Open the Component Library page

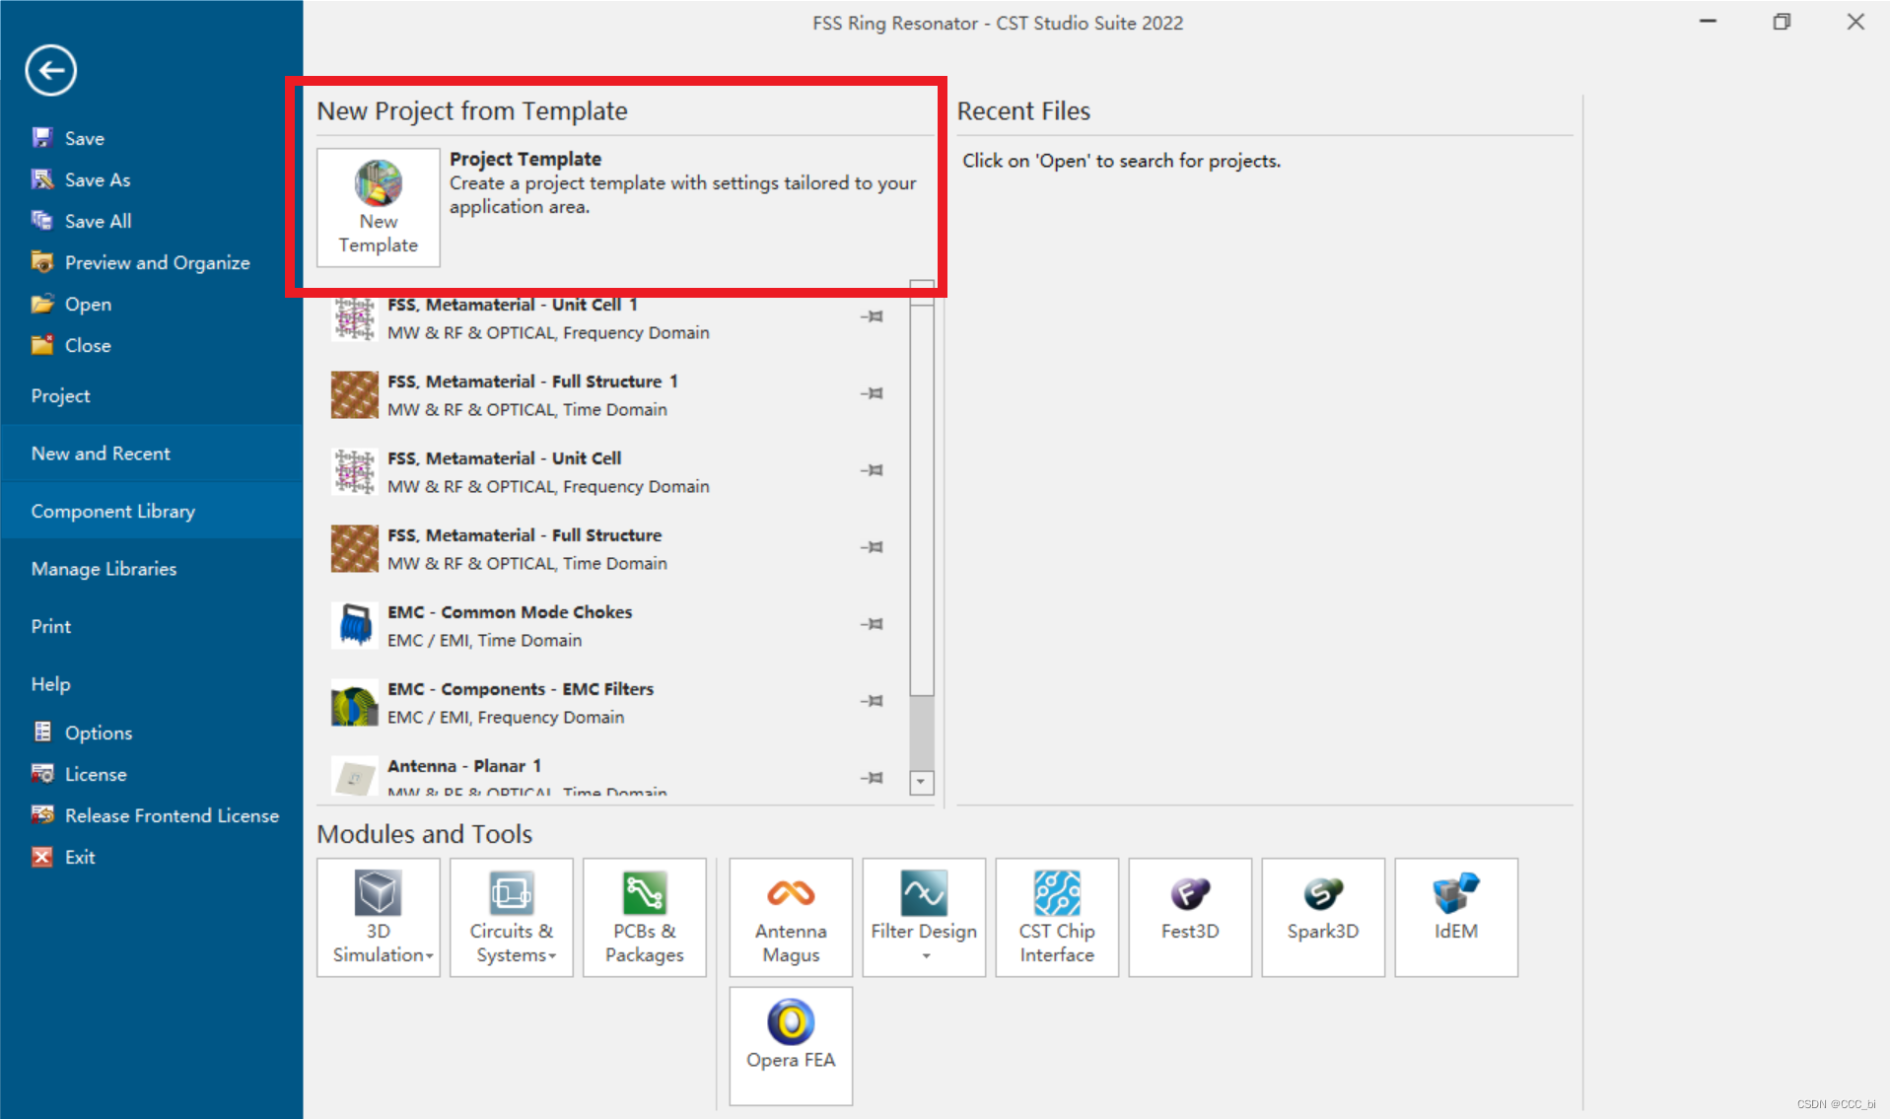[152, 511]
